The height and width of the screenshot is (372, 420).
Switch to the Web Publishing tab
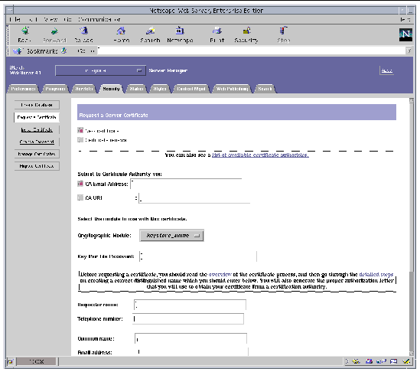pos(232,89)
